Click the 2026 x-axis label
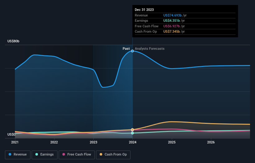 pos(211,142)
